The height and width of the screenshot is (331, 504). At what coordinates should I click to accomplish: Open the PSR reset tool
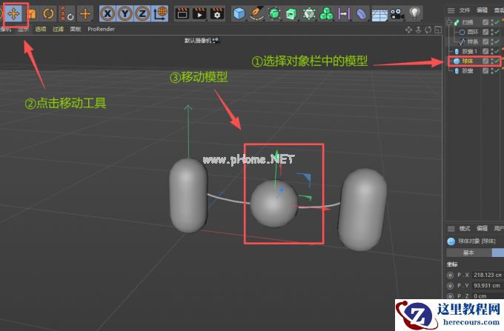click(67, 14)
